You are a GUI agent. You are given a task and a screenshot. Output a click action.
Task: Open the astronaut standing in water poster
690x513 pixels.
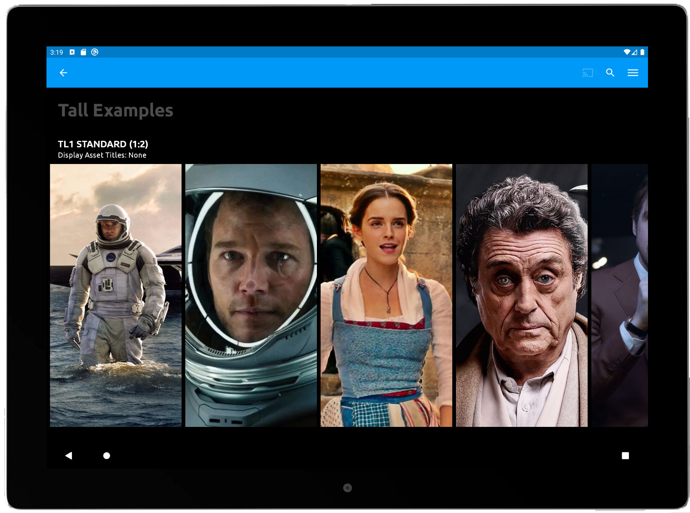tap(115, 295)
